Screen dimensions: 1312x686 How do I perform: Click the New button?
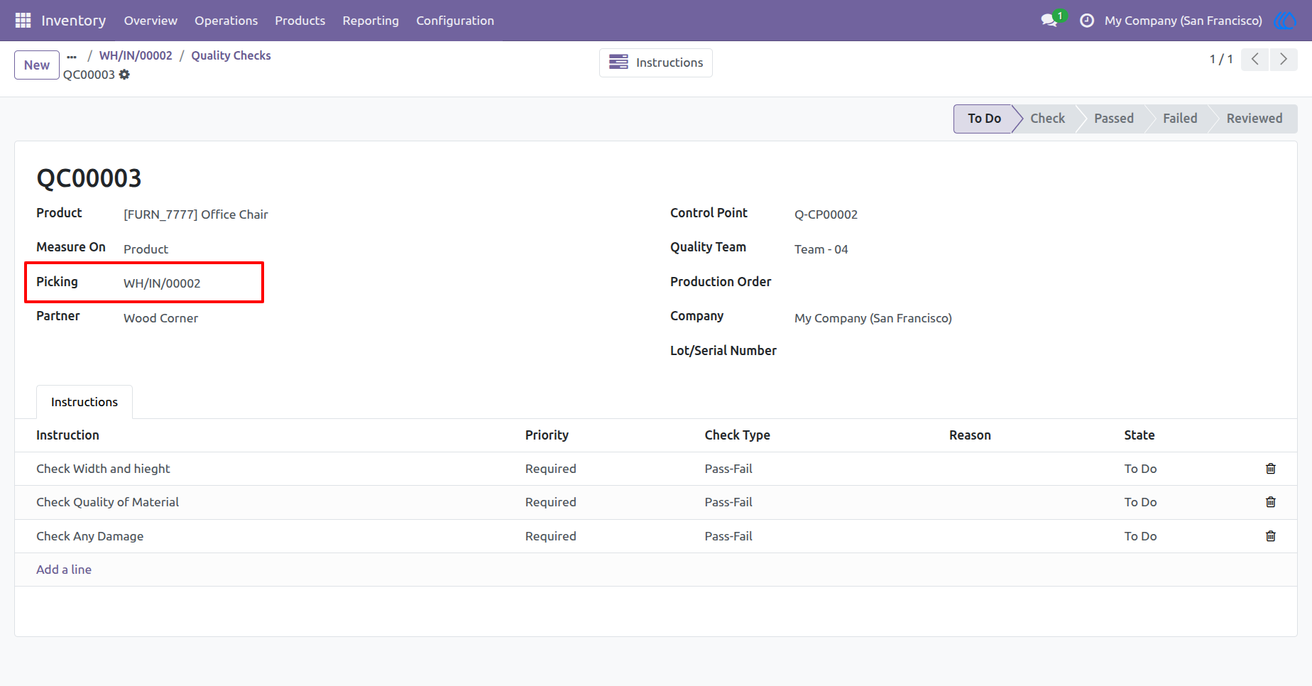coord(37,65)
